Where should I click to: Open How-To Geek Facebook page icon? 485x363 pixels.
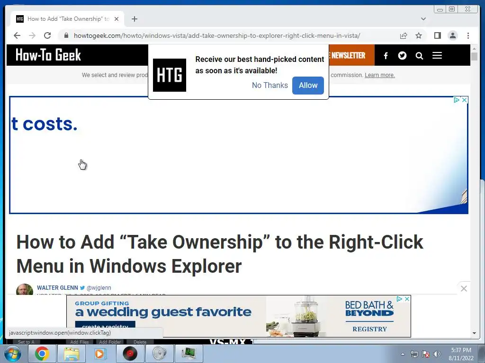tap(386, 56)
